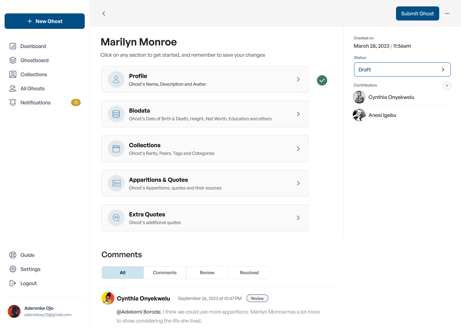Click the Collections card description text
461x328 pixels.
click(172, 153)
